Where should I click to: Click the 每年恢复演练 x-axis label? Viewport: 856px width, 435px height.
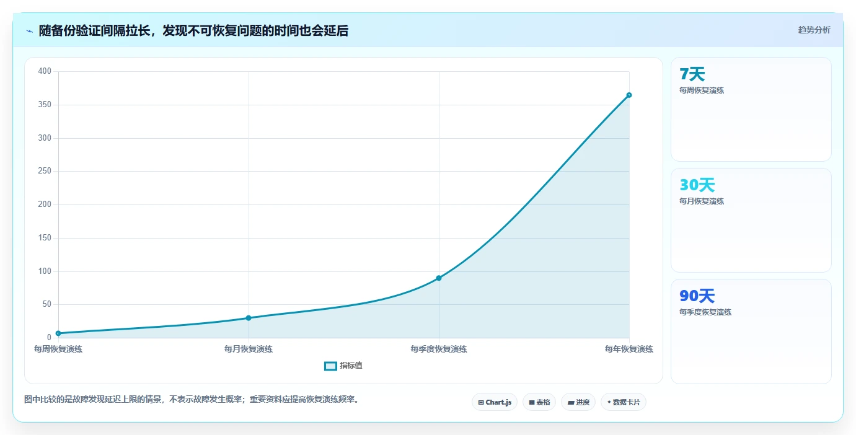coord(629,349)
